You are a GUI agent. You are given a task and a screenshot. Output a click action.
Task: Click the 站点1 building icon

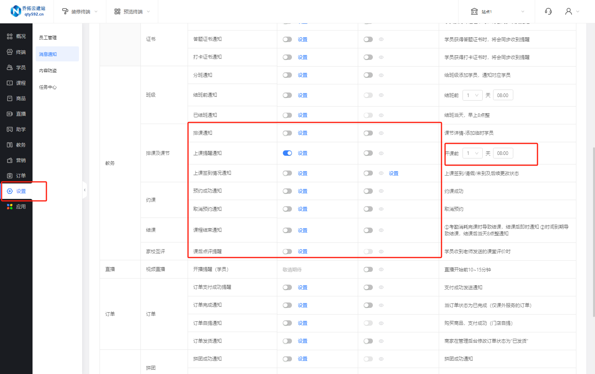click(474, 11)
